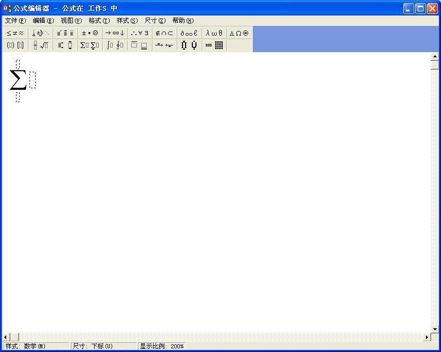Open the 帮助 (Help) menu

[x=183, y=21]
